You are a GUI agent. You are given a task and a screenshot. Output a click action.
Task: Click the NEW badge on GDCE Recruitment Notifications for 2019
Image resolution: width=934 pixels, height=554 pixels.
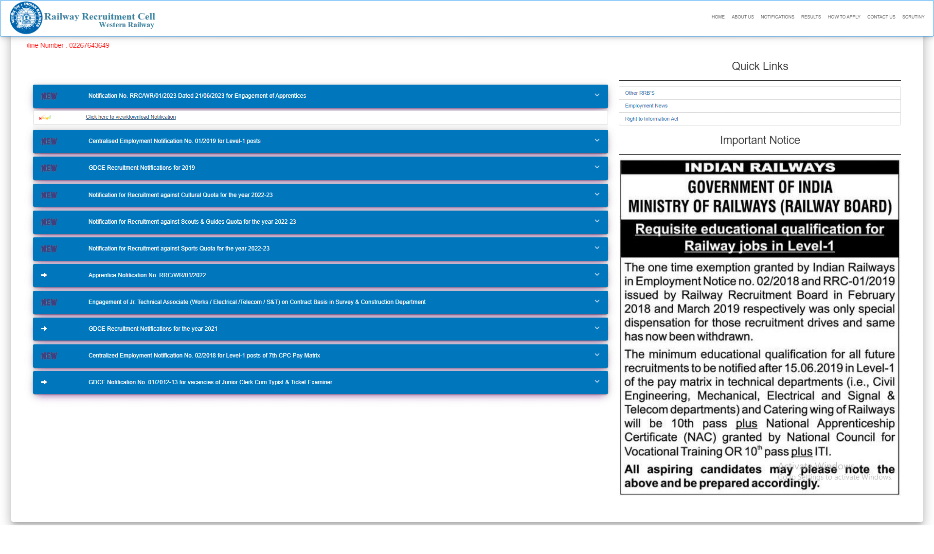coord(49,168)
